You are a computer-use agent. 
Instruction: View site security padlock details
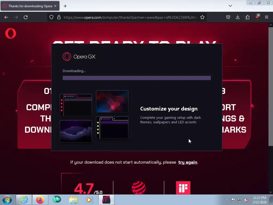point(59,17)
